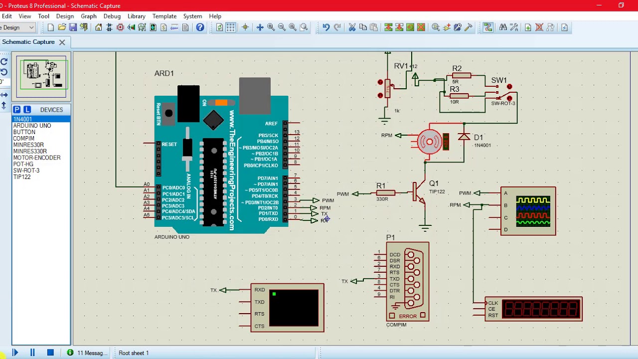Save the project with the floppy disk icon
Screen dimensions: 638x359
[73, 27]
